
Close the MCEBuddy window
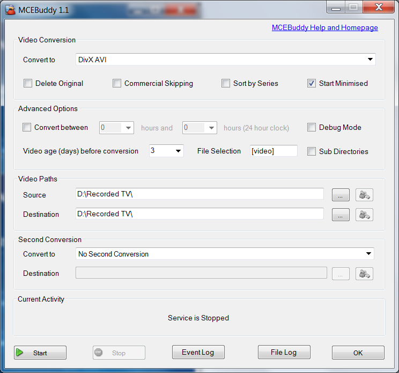[379, 7]
